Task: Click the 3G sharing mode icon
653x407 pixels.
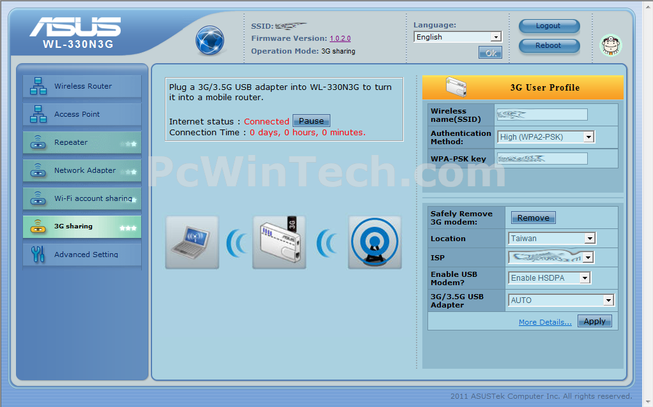Action: point(38,226)
